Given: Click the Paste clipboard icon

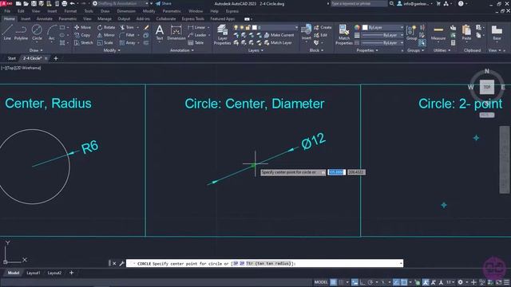Looking at the screenshot, I should point(466,33).
